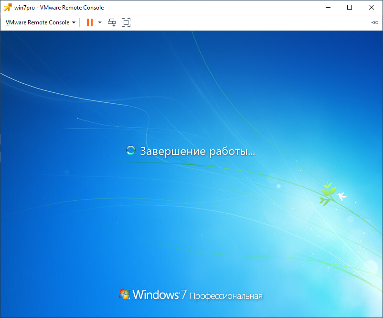Collapse the toolbar using the double chevron
383x318 pixels.
[x=375, y=22]
